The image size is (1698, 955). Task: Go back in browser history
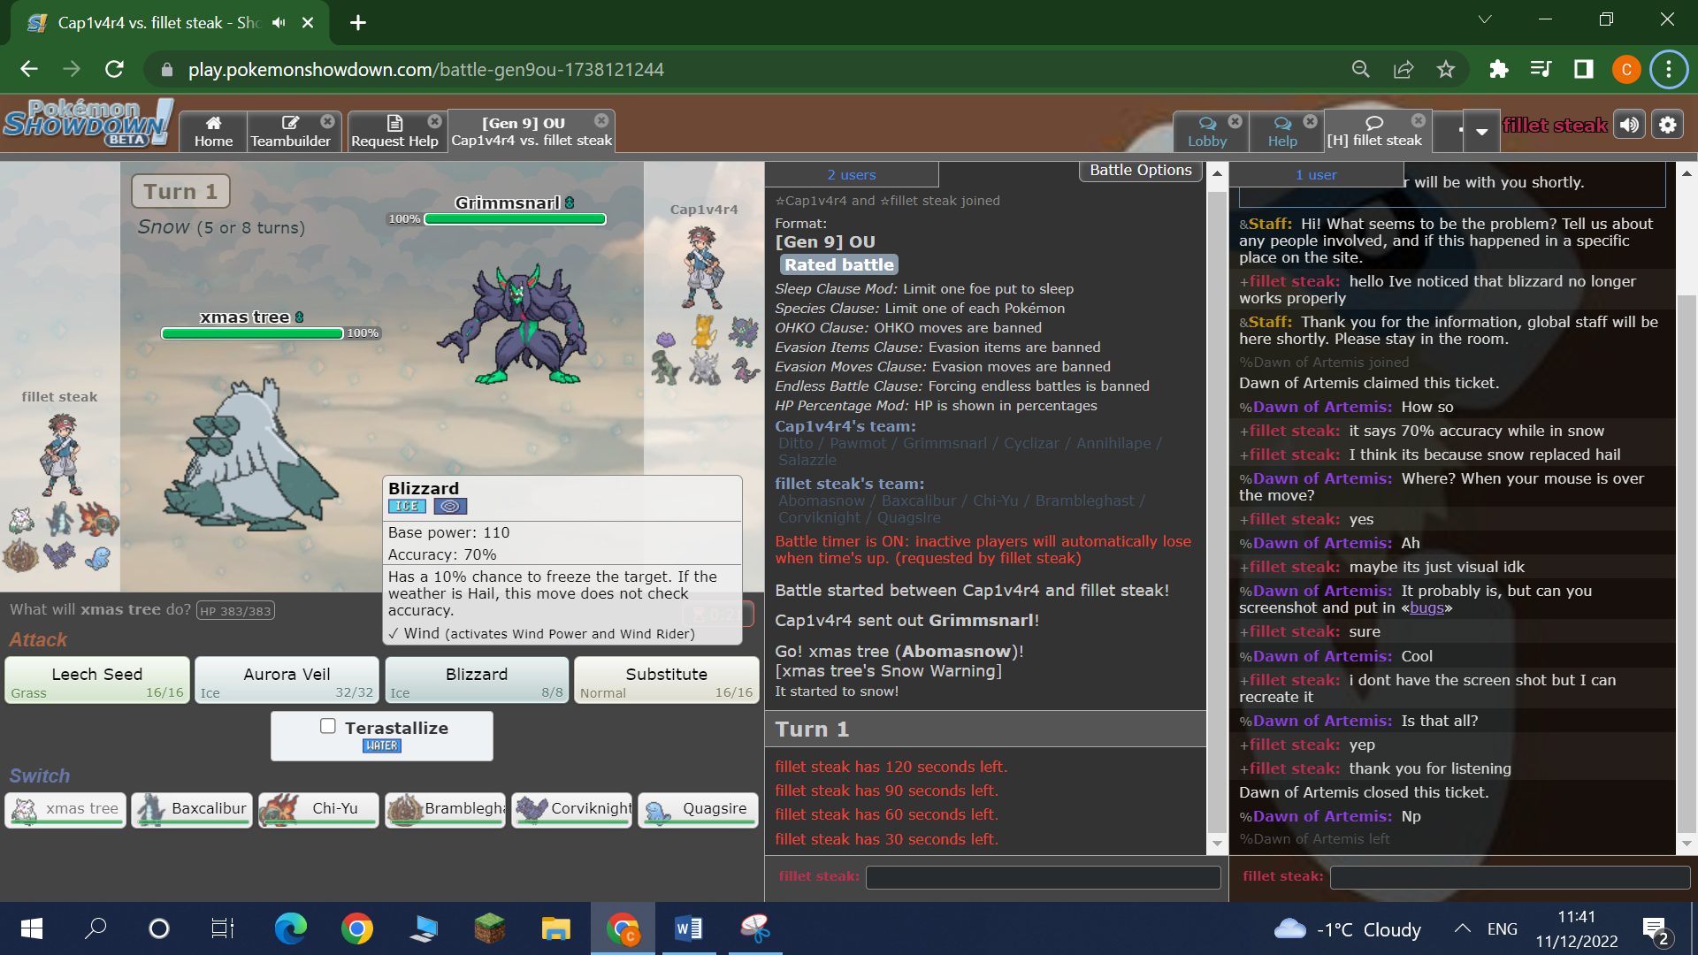[x=29, y=69]
